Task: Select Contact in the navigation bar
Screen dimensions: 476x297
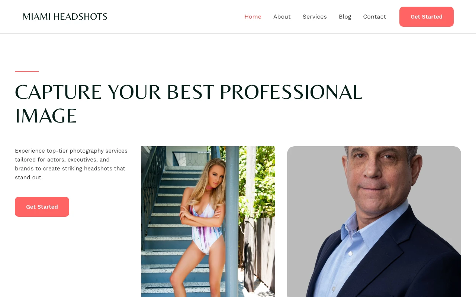Action: 374,17
